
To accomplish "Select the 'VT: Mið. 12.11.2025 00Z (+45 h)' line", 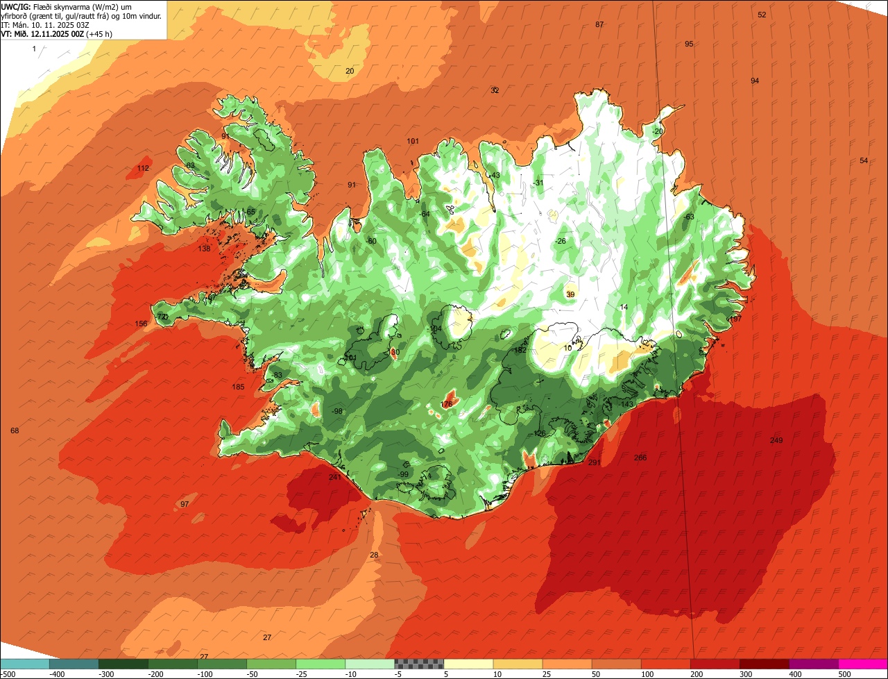I will click(57, 33).
